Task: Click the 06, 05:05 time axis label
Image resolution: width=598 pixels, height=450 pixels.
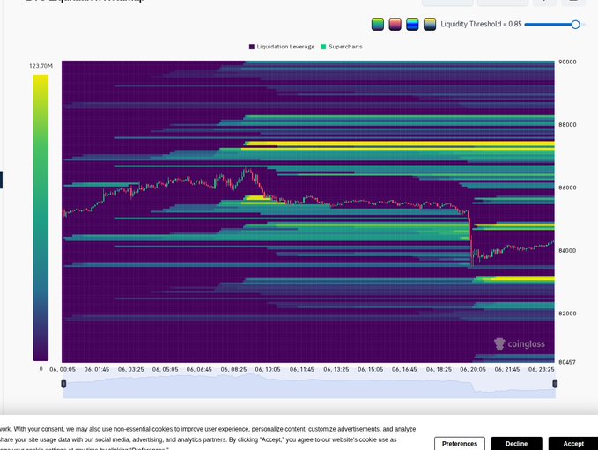Action: point(166,369)
